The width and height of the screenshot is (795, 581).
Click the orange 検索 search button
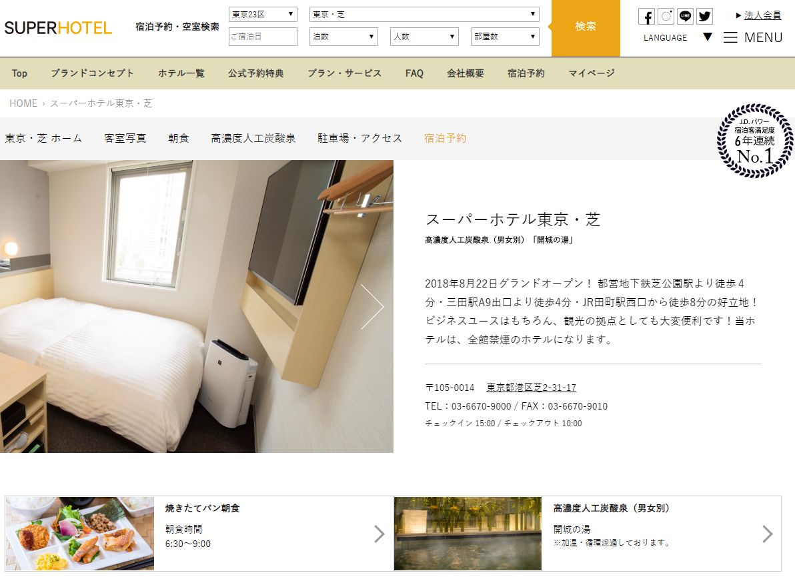tap(586, 27)
